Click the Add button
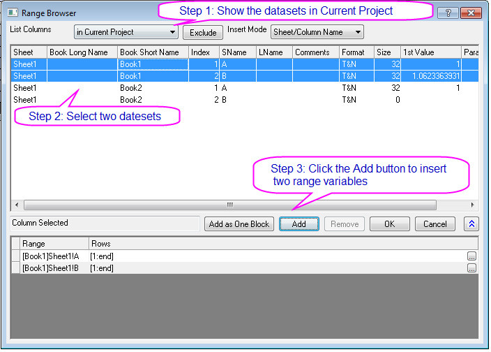 pyautogui.click(x=299, y=224)
